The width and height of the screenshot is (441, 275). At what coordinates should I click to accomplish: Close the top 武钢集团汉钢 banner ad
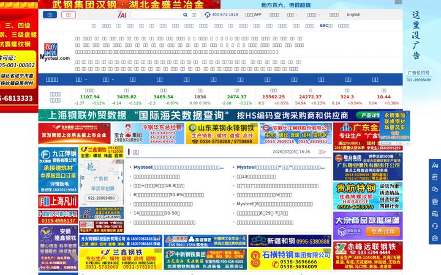pos(216,2)
